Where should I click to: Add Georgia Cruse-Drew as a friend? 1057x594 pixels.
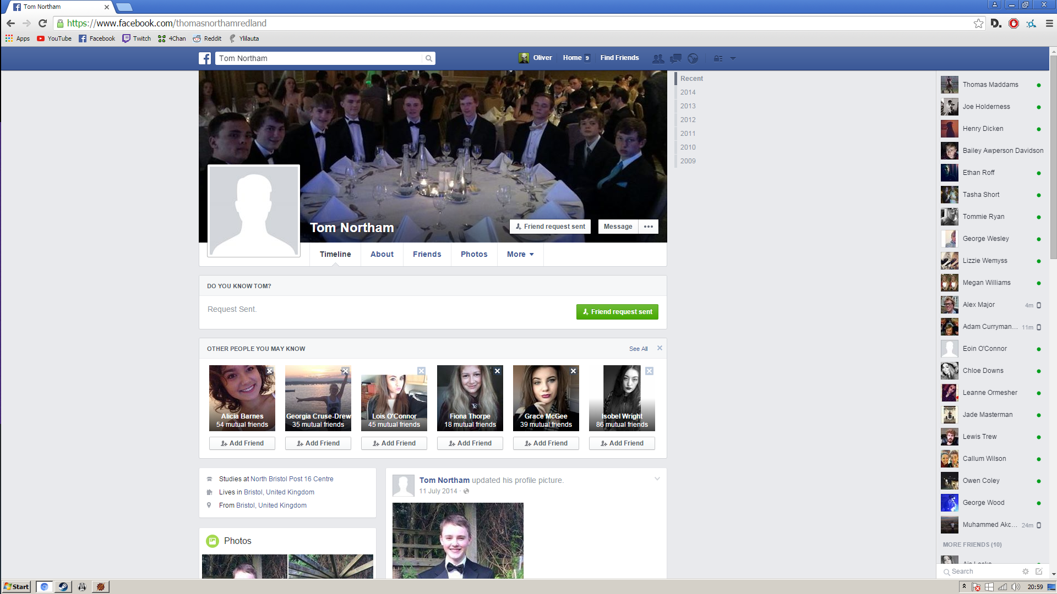[x=318, y=443]
